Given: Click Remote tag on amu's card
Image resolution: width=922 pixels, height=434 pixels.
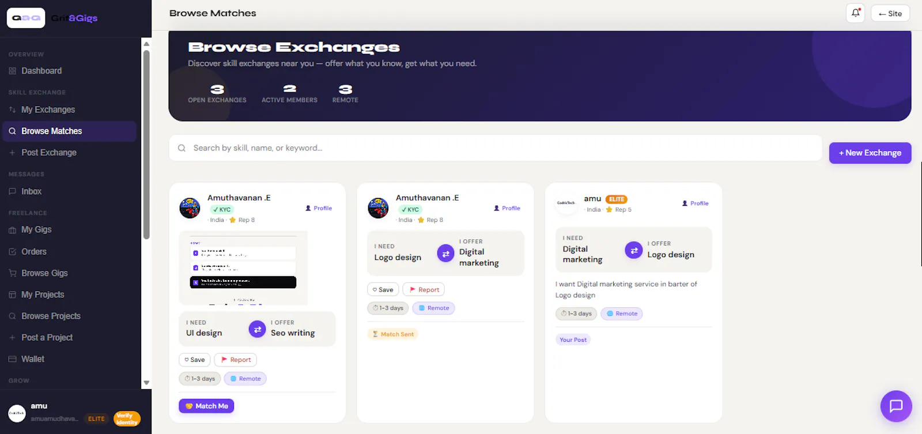Looking at the screenshot, I should (622, 314).
